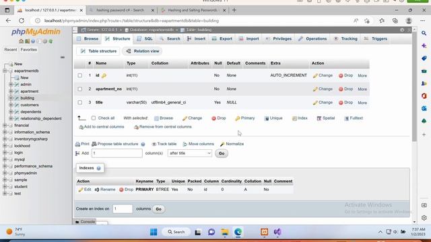This screenshot has width=431, height=242.
Task: Switch to the Browse tab
Action: pyautogui.click(x=88, y=39)
